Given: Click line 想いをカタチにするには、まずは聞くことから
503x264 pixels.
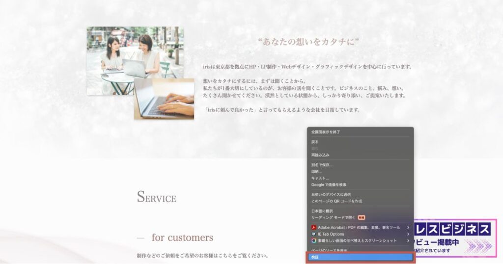Looking at the screenshot, I should pos(255,81).
